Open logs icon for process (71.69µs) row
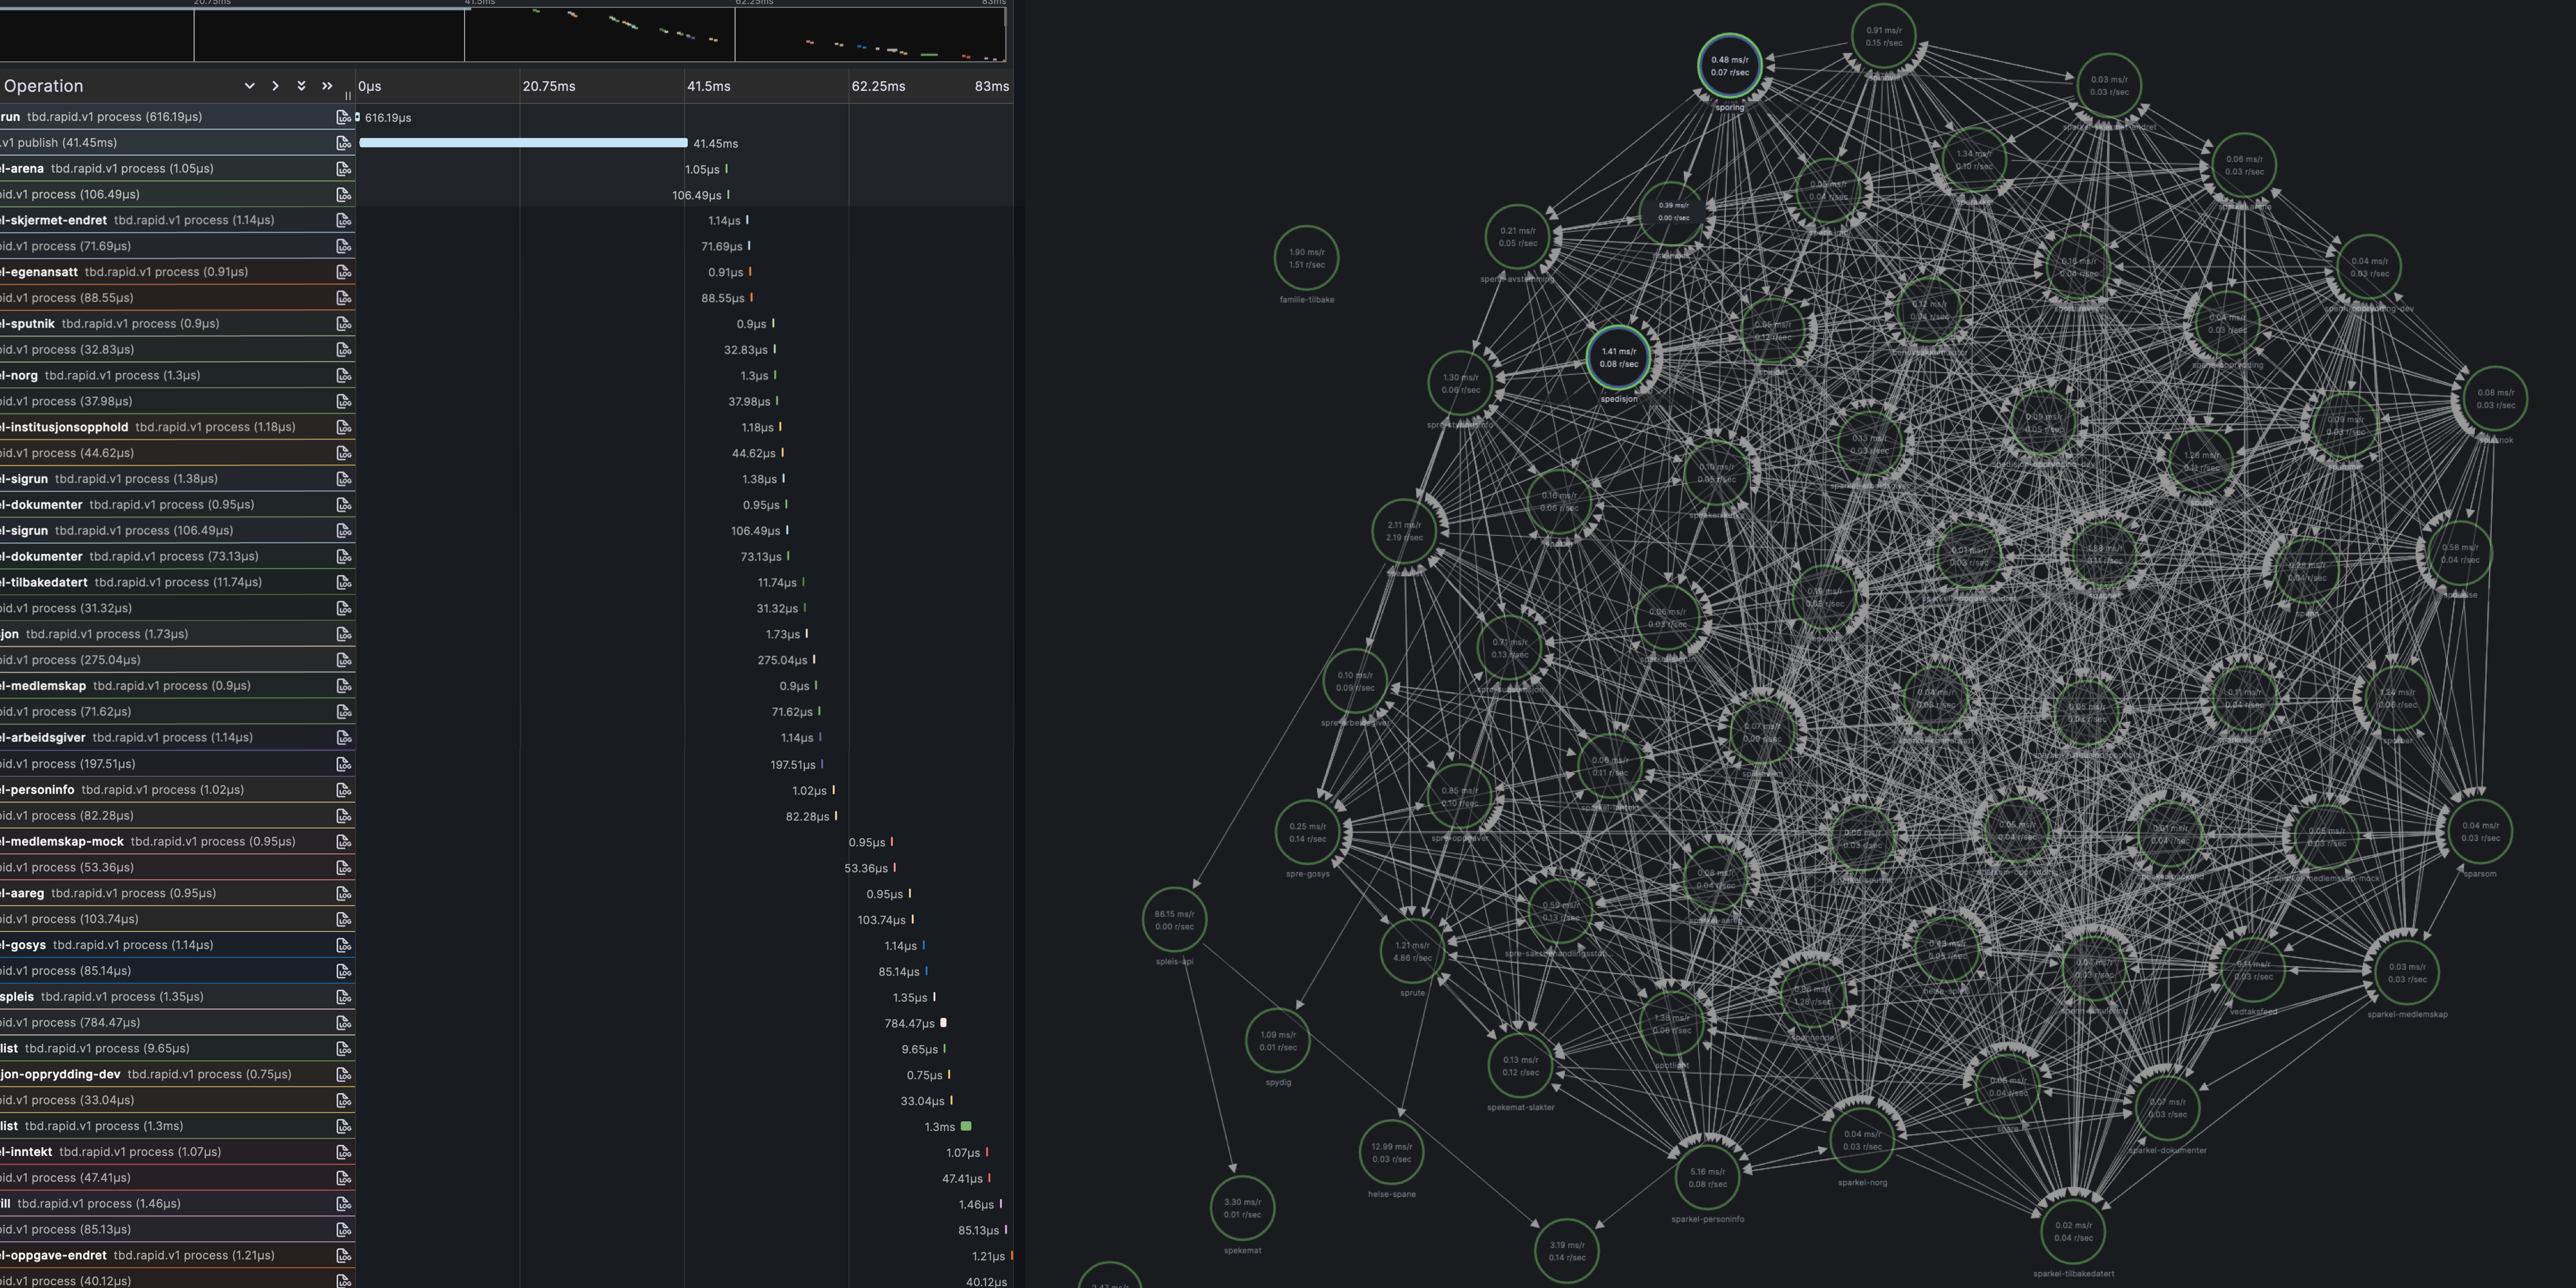2576x1288 pixels. 344,246
